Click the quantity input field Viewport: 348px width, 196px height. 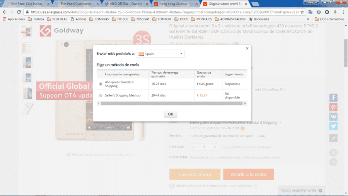click(x=204, y=147)
